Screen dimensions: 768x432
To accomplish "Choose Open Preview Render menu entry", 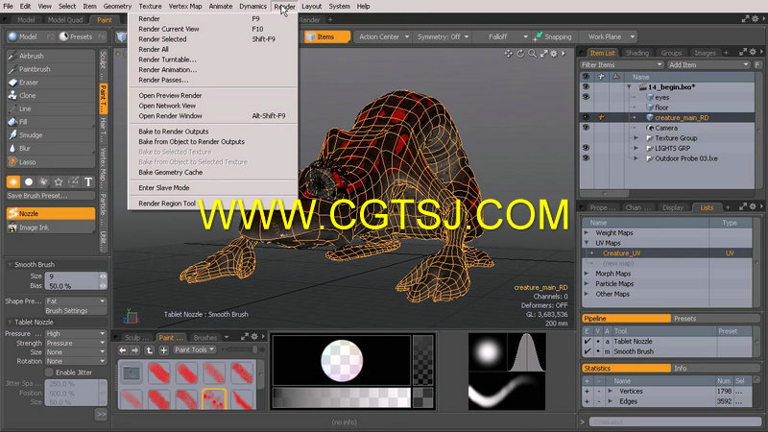I will point(170,95).
